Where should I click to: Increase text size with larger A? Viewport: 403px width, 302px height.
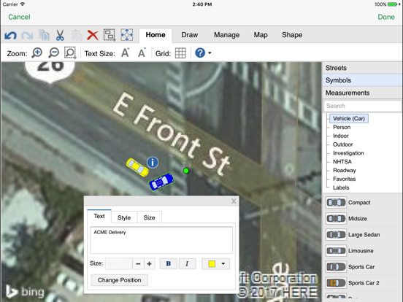click(x=125, y=53)
